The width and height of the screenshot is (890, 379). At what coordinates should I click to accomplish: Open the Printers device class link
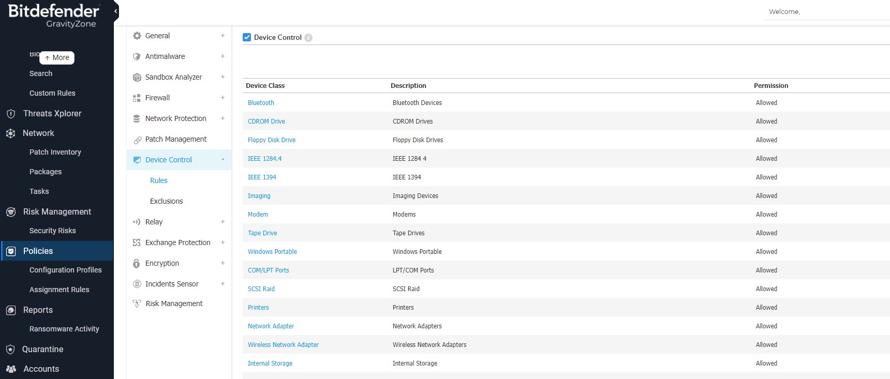(258, 308)
